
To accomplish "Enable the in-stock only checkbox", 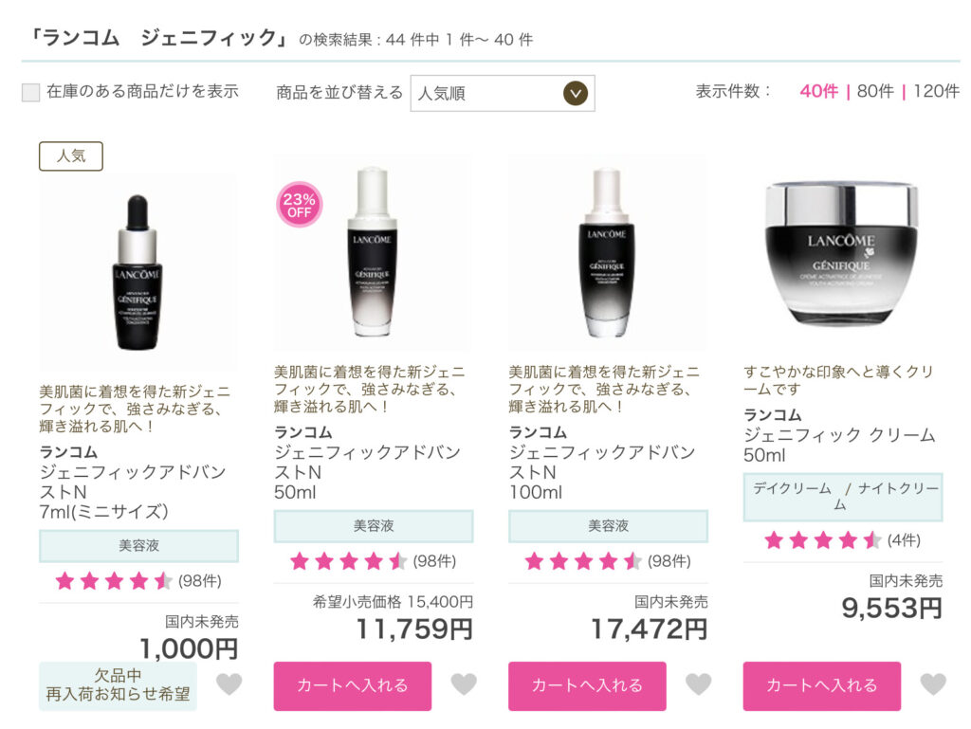I will click(30, 92).
